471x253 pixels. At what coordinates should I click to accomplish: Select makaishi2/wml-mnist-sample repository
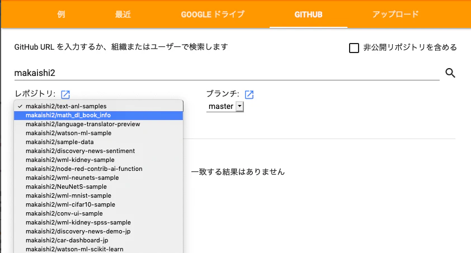(x=98, y=195)
